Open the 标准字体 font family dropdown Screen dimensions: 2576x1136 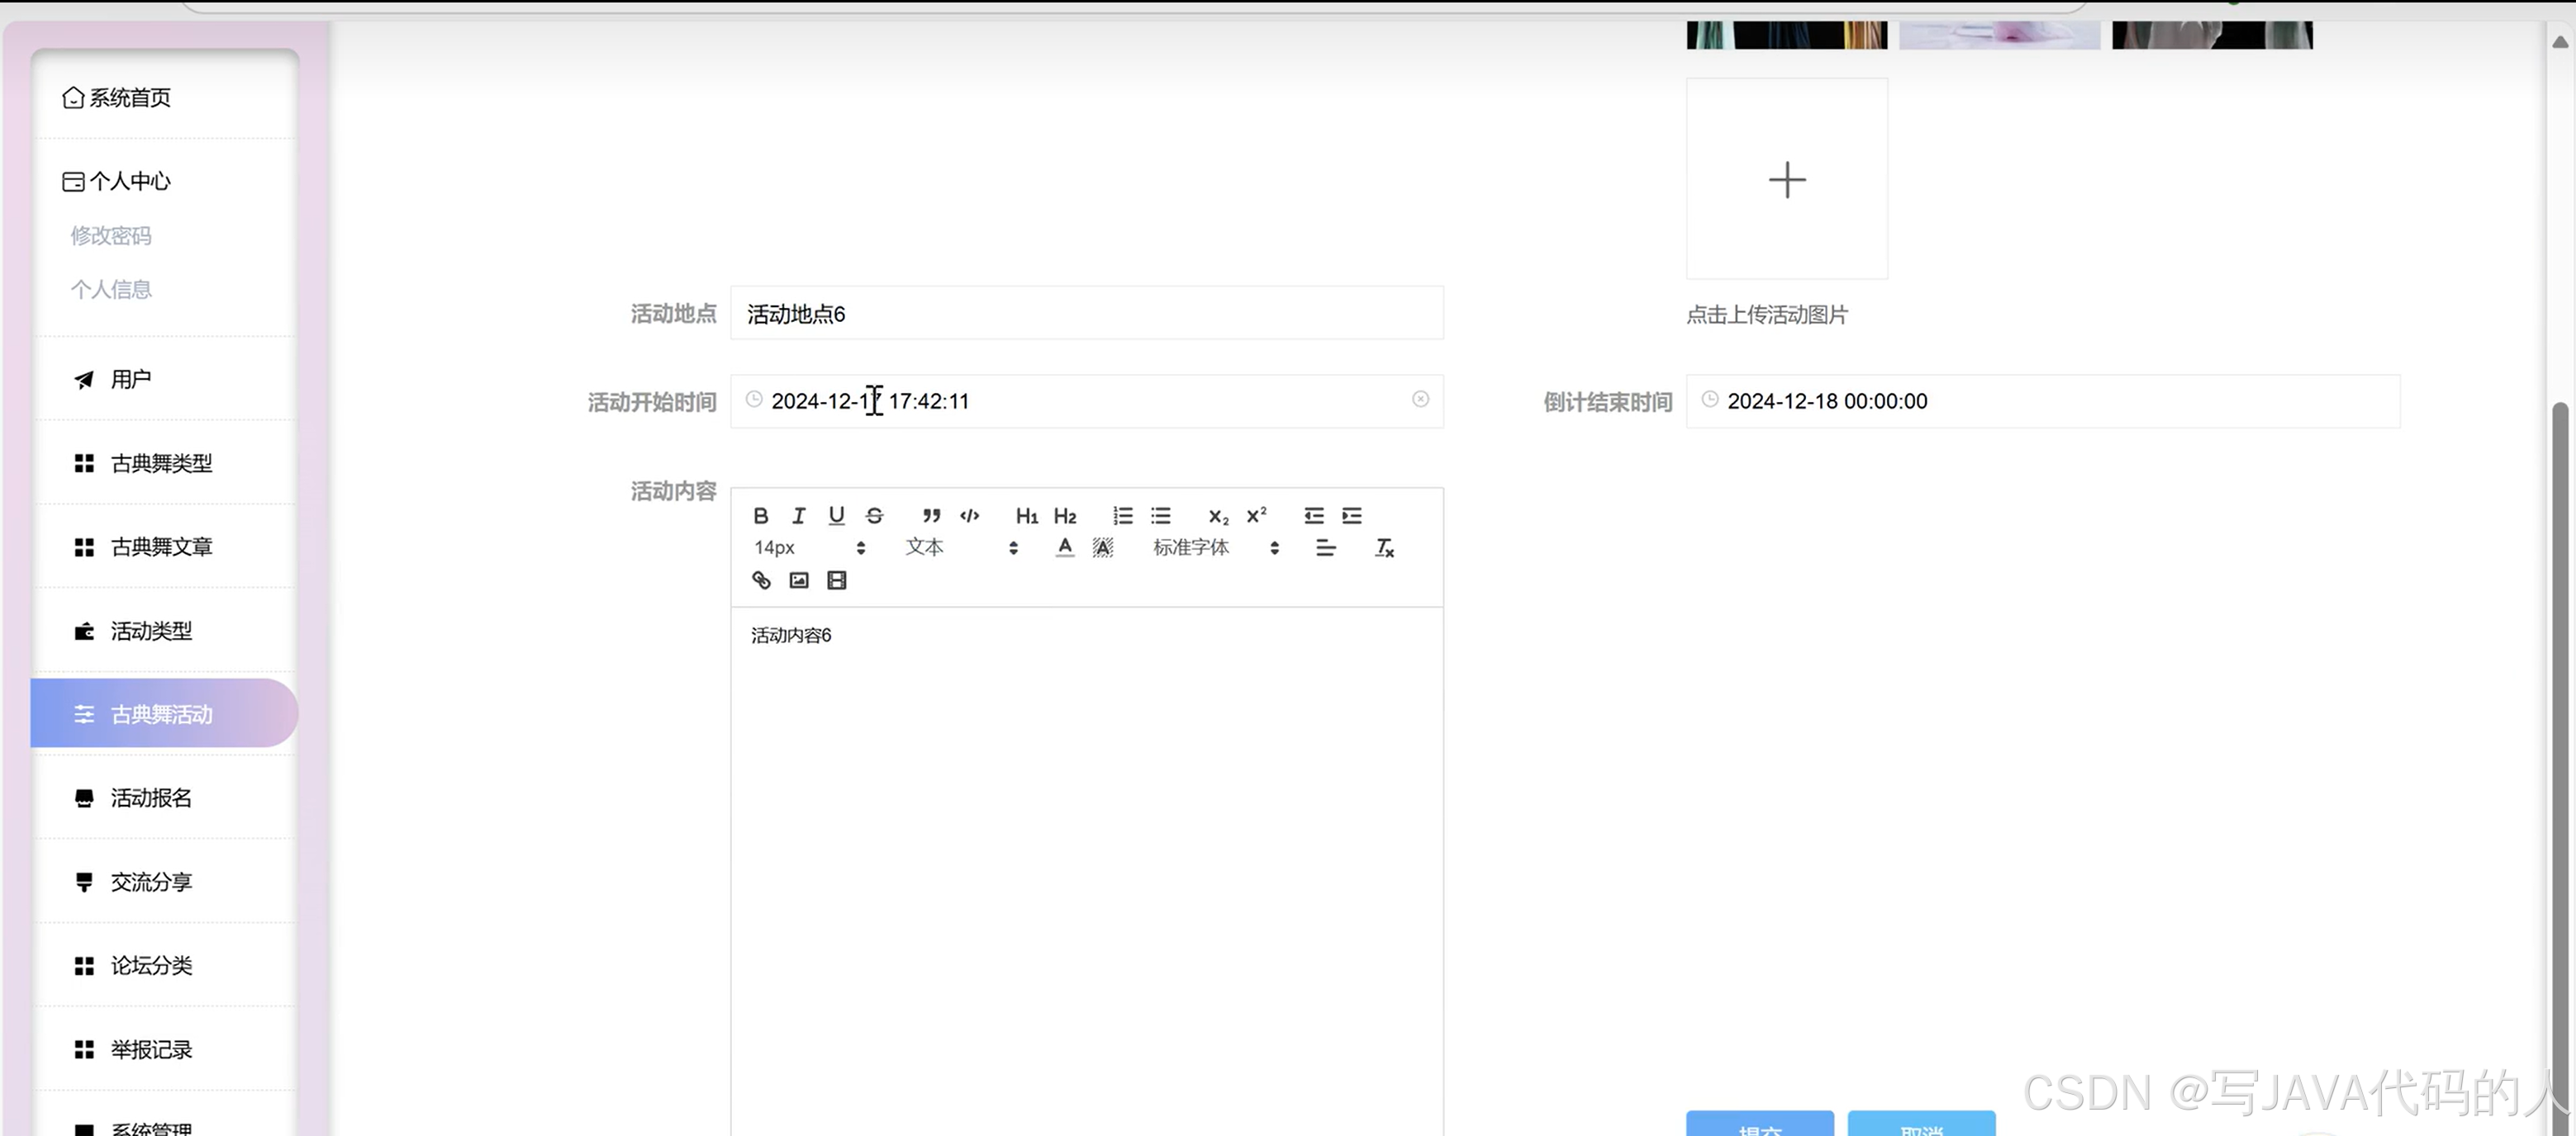[x=1191, y=547]
